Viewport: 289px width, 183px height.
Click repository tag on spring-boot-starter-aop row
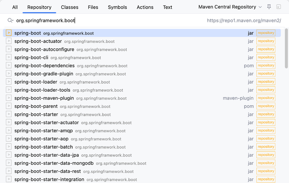[x=266, y=139]
